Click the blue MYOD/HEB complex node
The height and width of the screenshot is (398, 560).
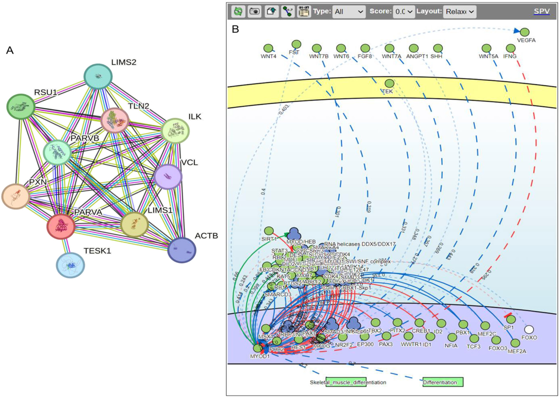coord(294,233)
